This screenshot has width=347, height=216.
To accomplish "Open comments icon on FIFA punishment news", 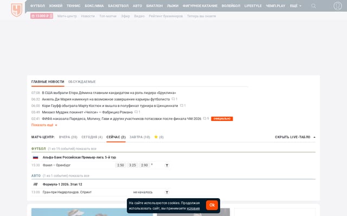I will (205, 118).
